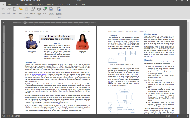The height and width of the screenshot is (118, 190).
Task: Open a file with the Open folder icon
Action: point(21,9)
